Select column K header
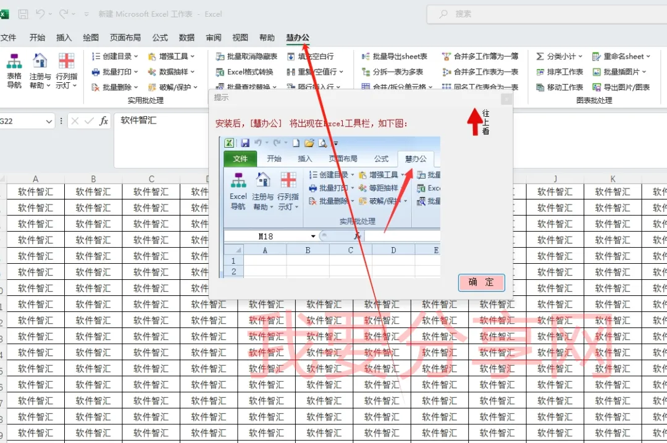Image resolution: width=667 pixels, height=443 pixels. [613, 179]
